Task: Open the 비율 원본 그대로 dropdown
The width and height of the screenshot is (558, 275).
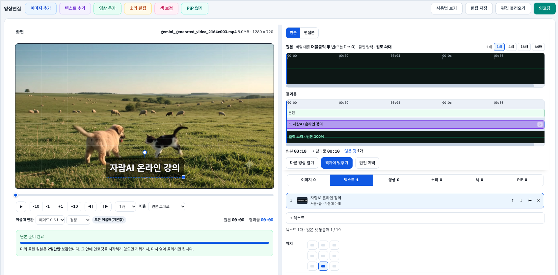Action: pyautogui.click(x=167, y=206)
